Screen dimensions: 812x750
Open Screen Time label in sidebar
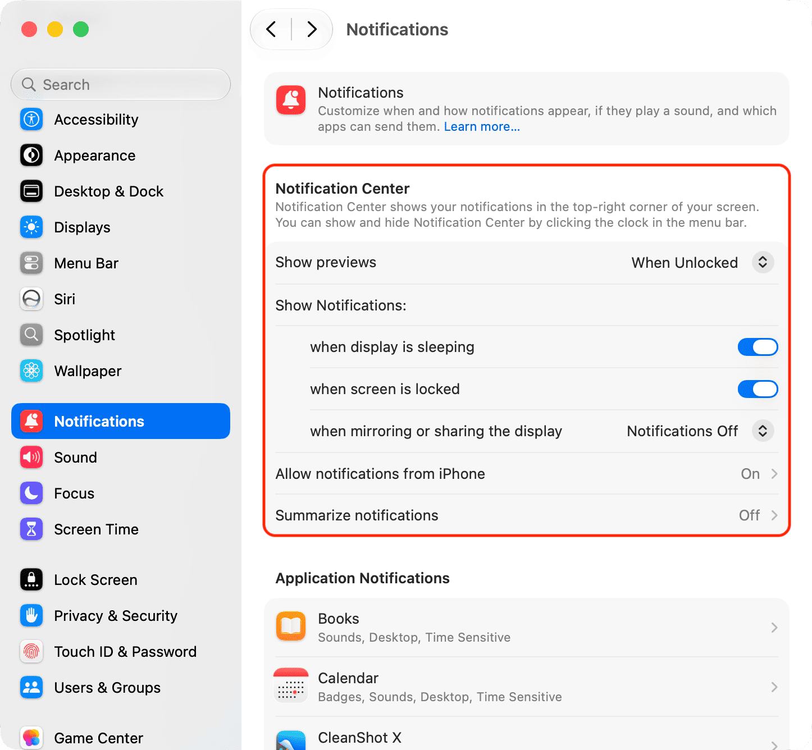pos(97,529)
